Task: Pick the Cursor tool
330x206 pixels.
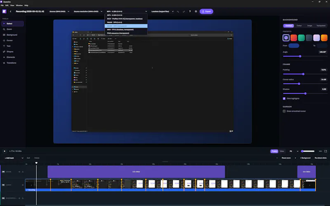Action: pyautogui.click(x=12, y=40)
